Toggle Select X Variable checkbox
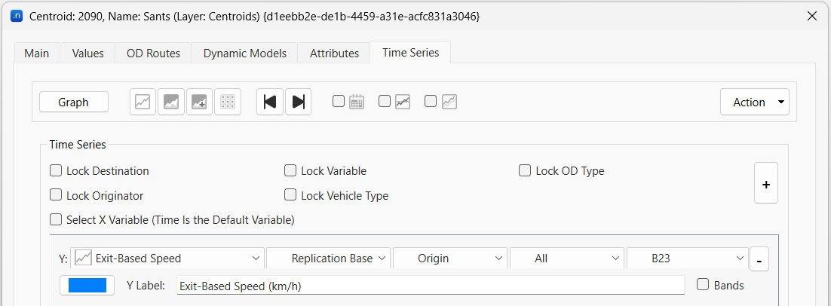The width and height of the screenshot is (831, 306). pos(56,220)
